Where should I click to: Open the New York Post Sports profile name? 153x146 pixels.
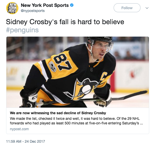tap(45, 5)
